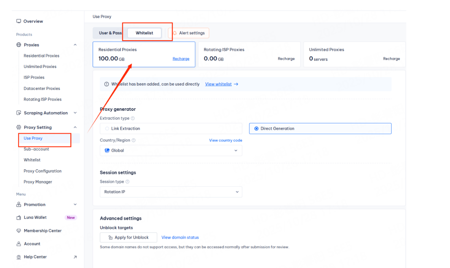The height and width of the screenshot is (268, 450).
Task: Click the Scraping Automation icon
Action: pyautogui.click(x=19, y=113)
